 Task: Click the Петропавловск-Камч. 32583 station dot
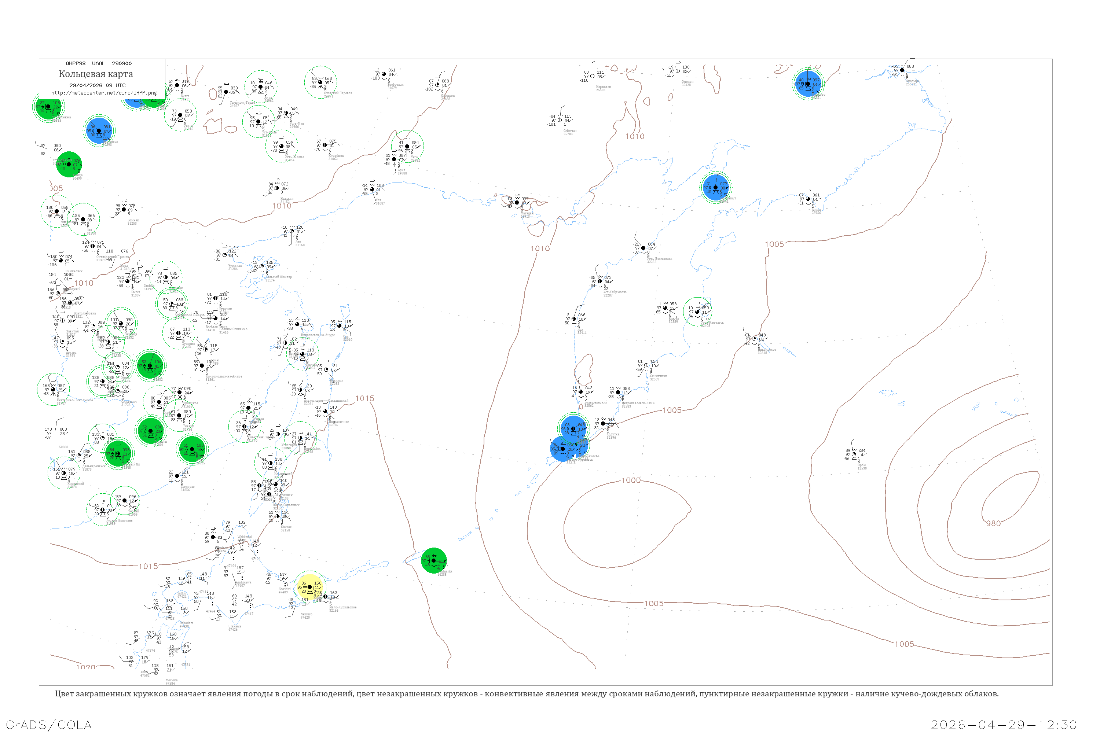pos(618,393)
